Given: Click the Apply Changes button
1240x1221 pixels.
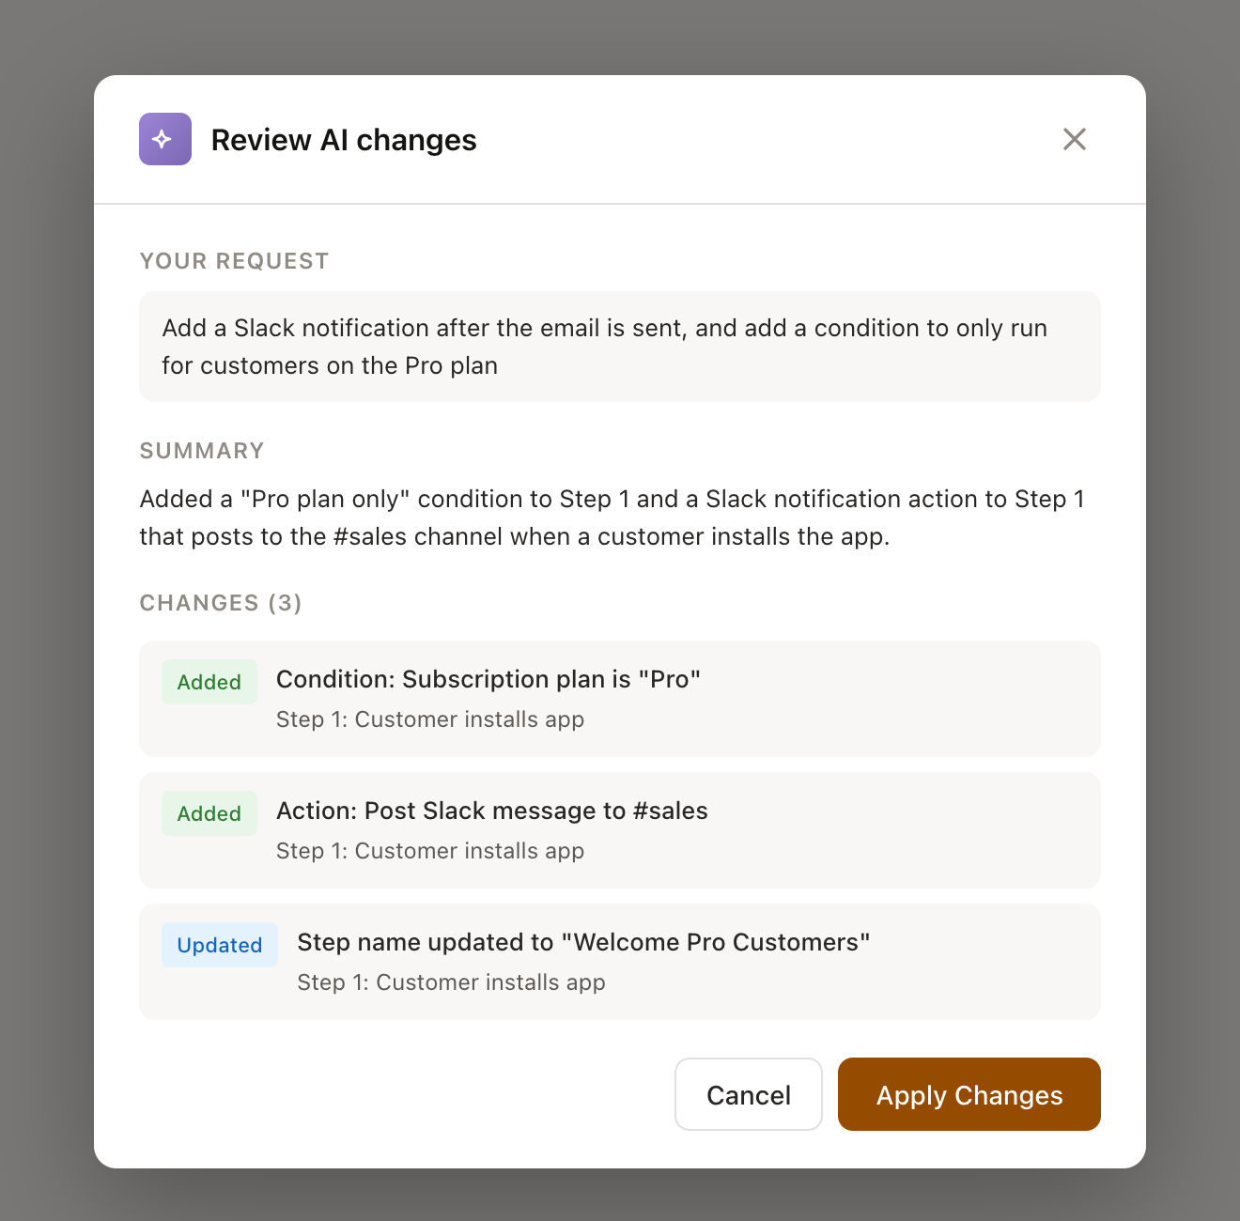Looking at the screenshot, I should (969, 1094).
